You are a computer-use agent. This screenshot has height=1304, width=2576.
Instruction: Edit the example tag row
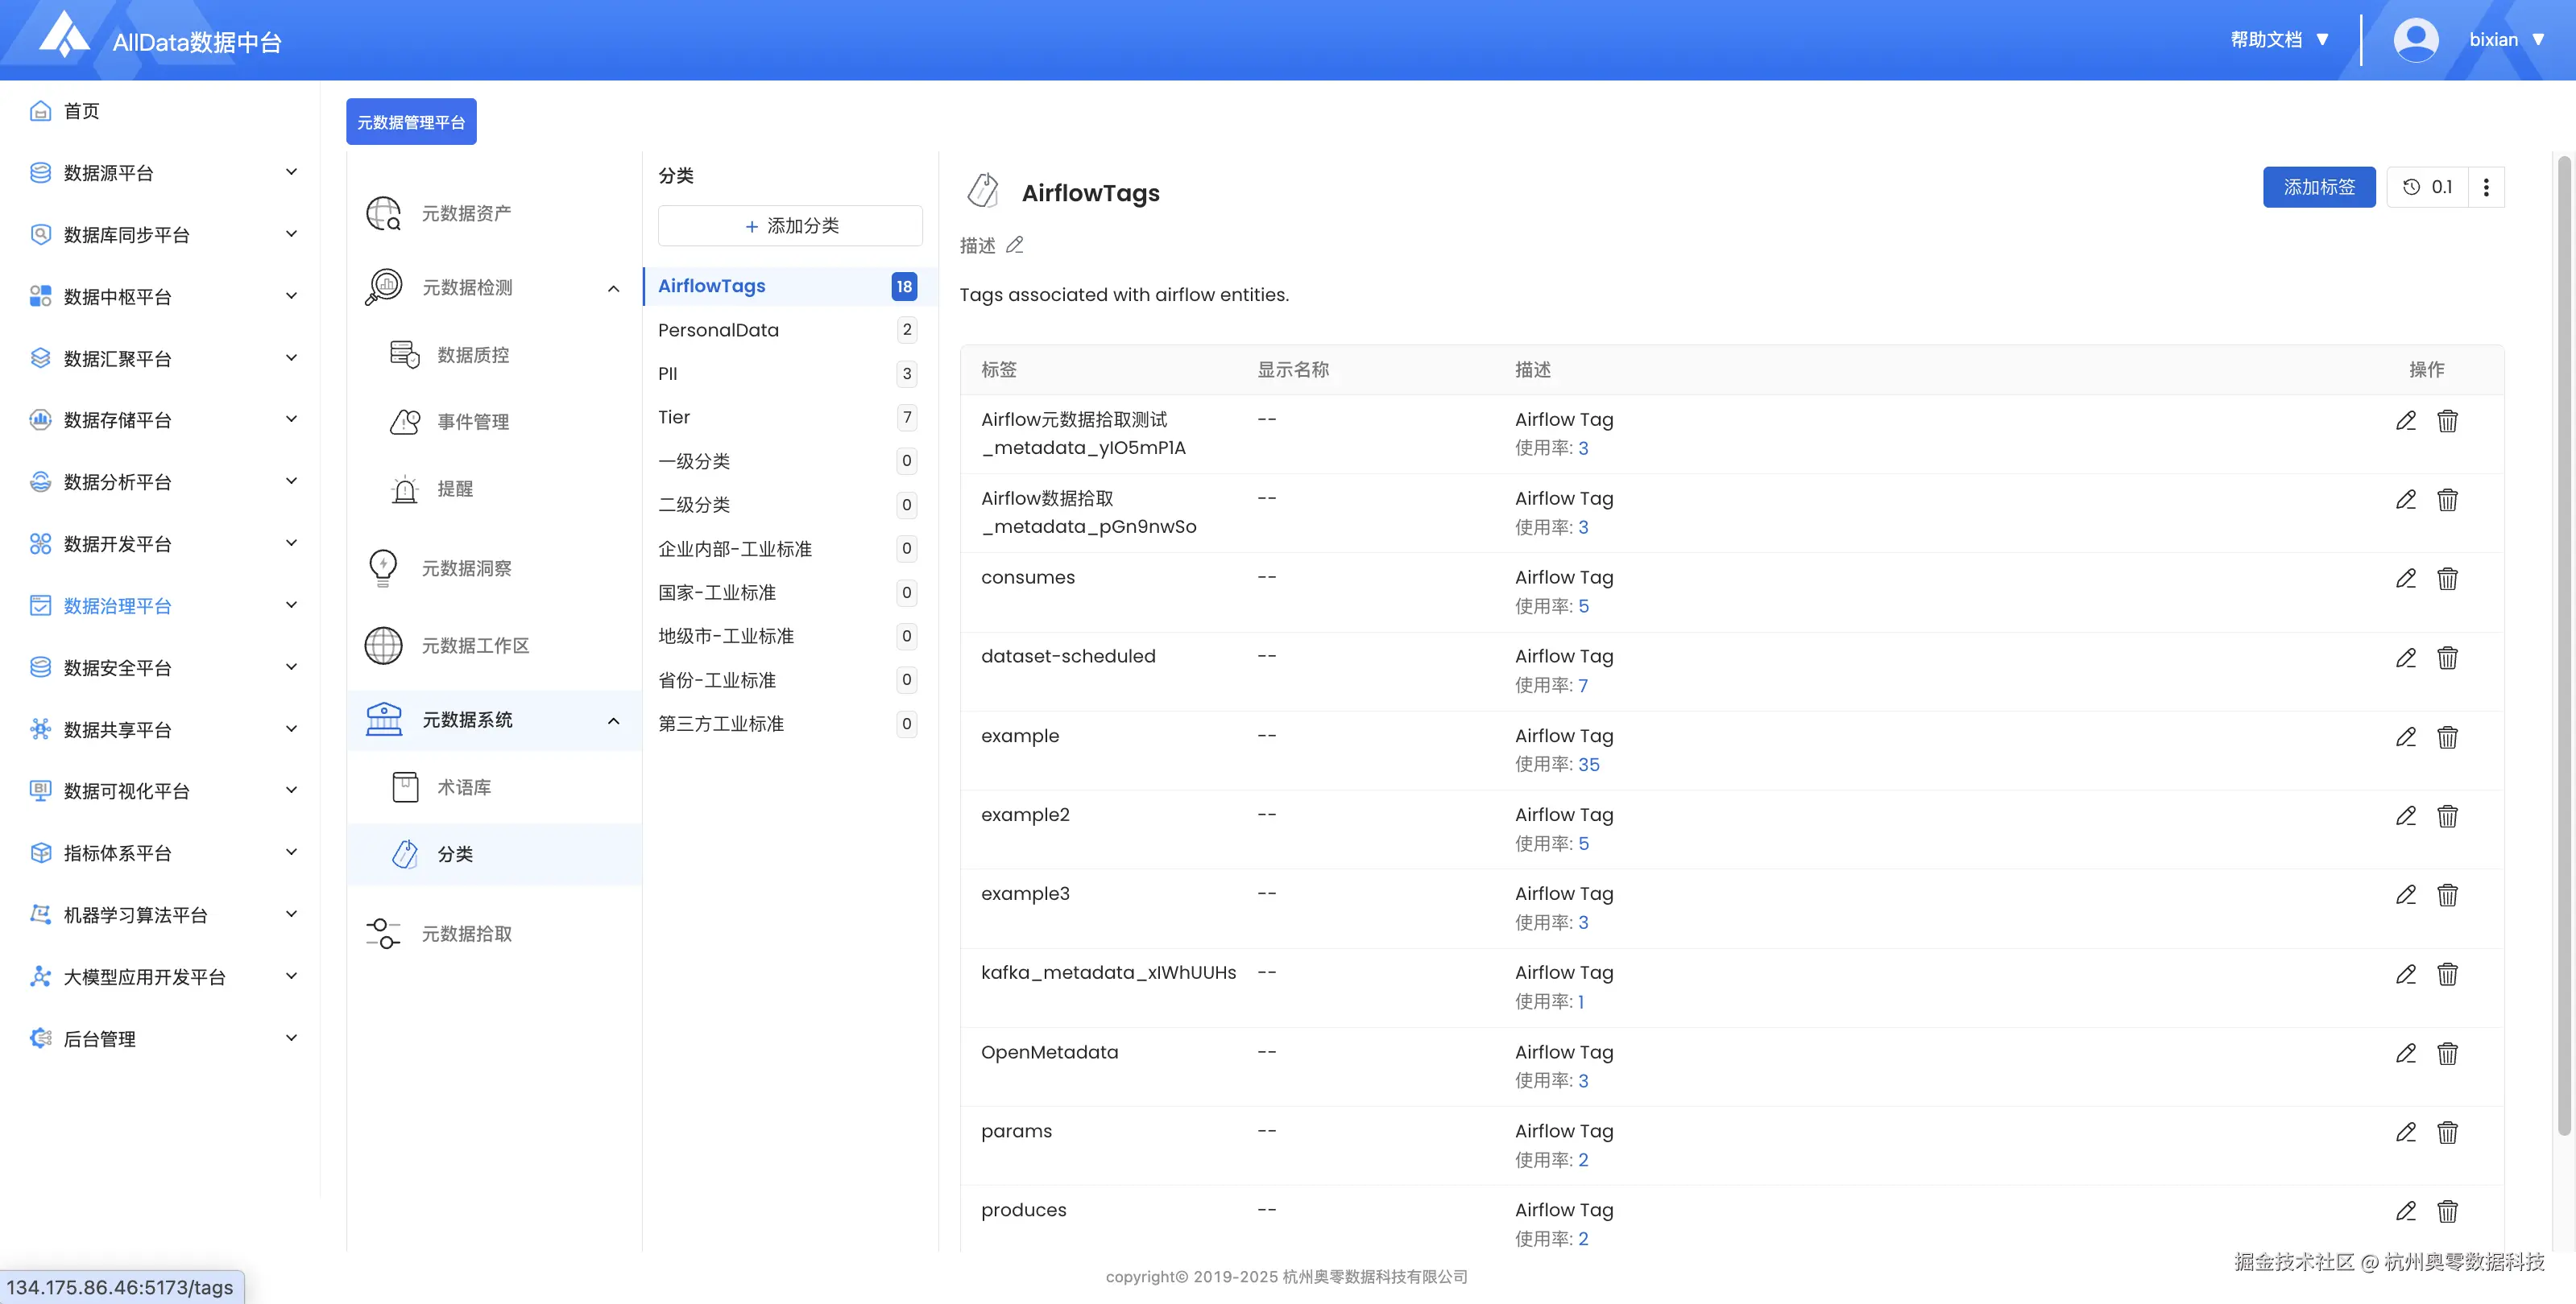tap(2405, 737)
